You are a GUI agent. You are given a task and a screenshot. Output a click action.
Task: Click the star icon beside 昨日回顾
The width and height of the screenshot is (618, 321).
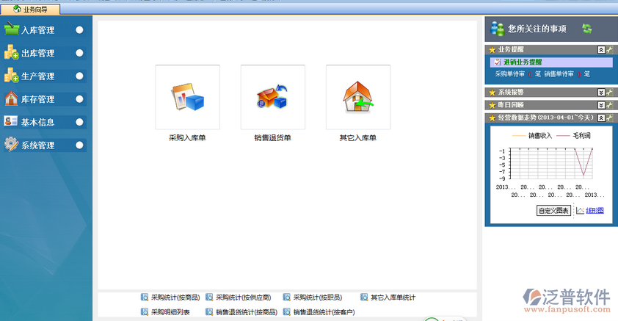coord(492,105)
